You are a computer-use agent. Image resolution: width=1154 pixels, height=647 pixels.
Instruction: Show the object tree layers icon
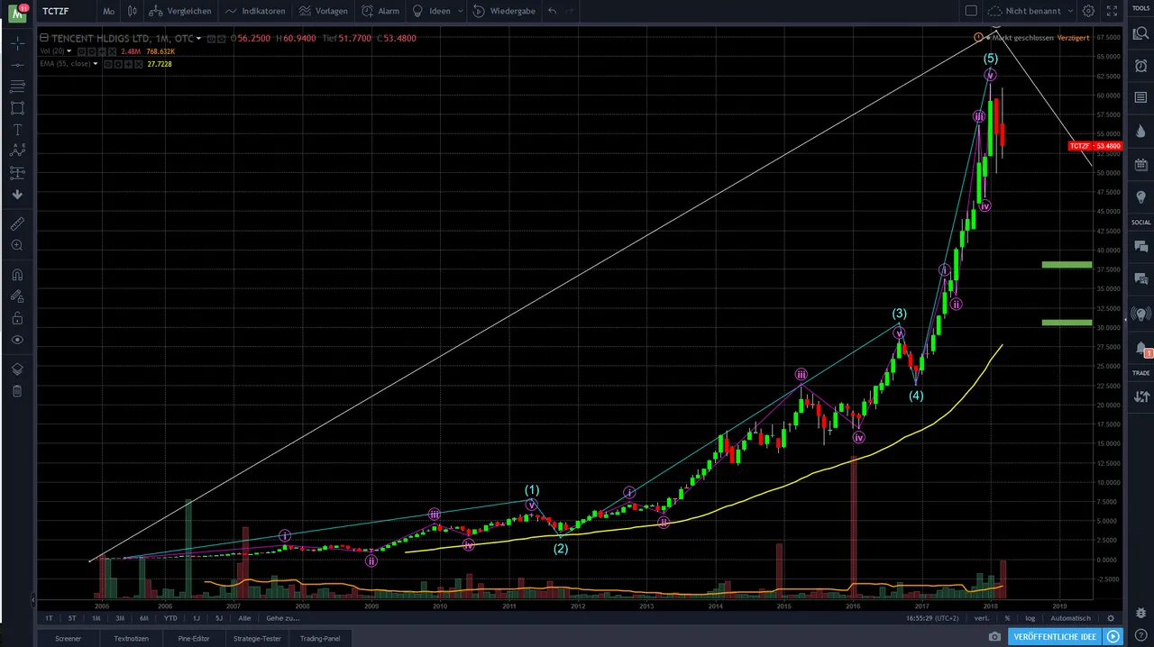point(17,369)
